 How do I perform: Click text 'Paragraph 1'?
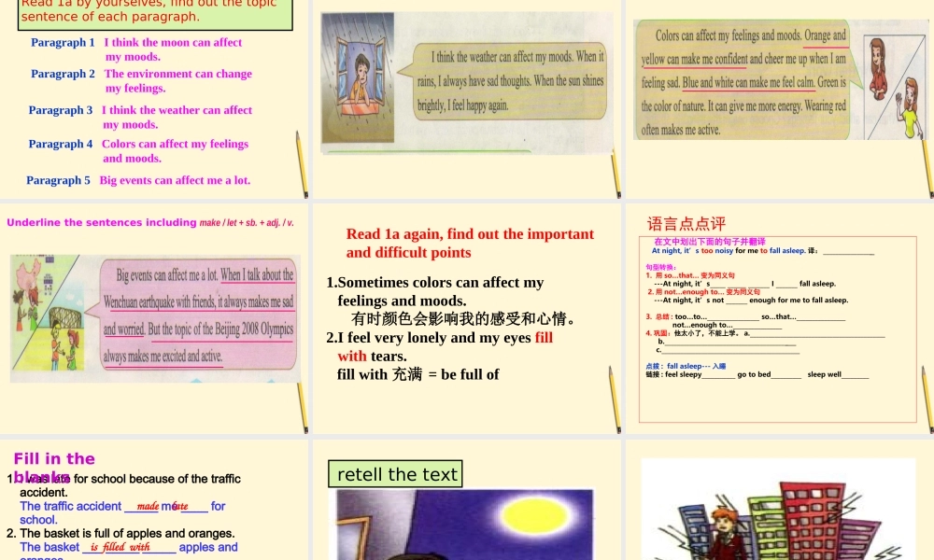(x=63, y=42)
